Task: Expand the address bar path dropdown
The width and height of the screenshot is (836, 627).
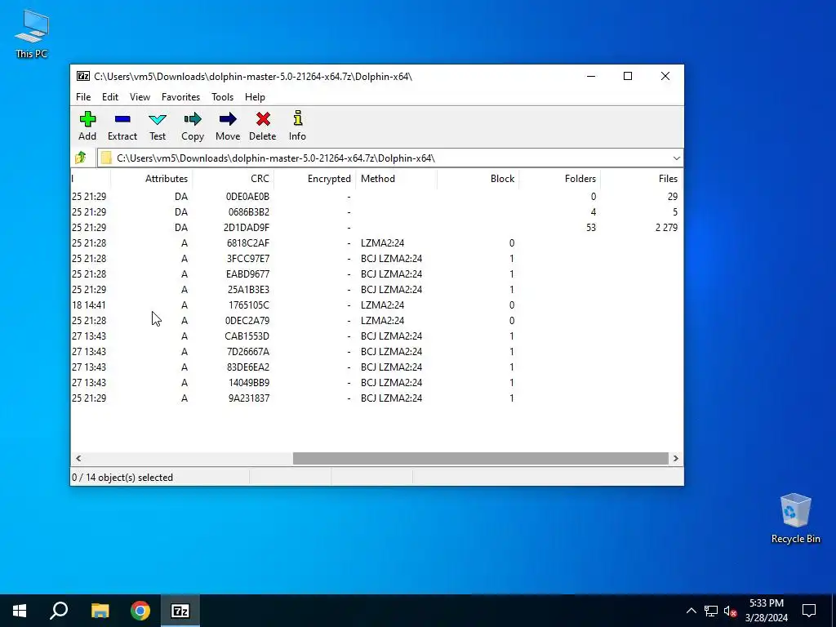Action: pyautogui.click(x=676, y=158)
